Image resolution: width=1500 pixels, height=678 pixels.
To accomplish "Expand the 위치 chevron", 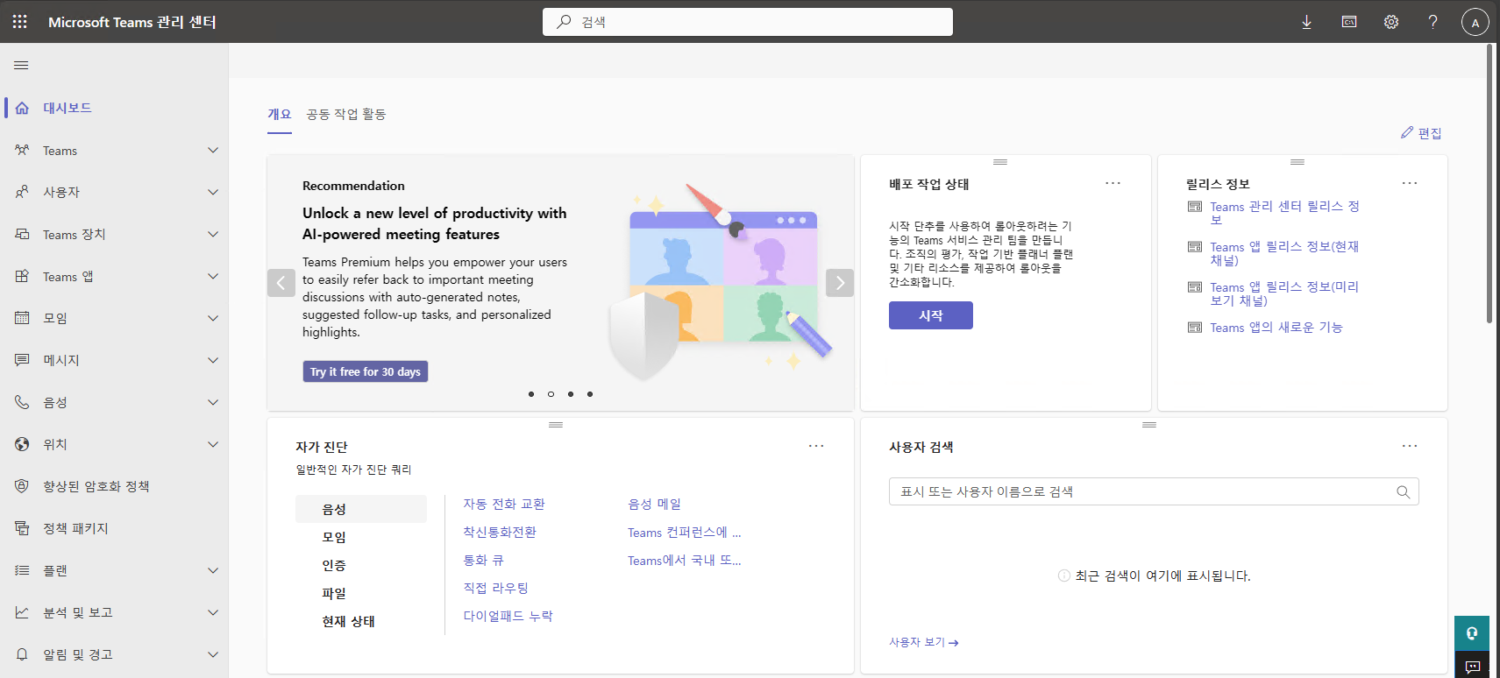I will [213, 444].
